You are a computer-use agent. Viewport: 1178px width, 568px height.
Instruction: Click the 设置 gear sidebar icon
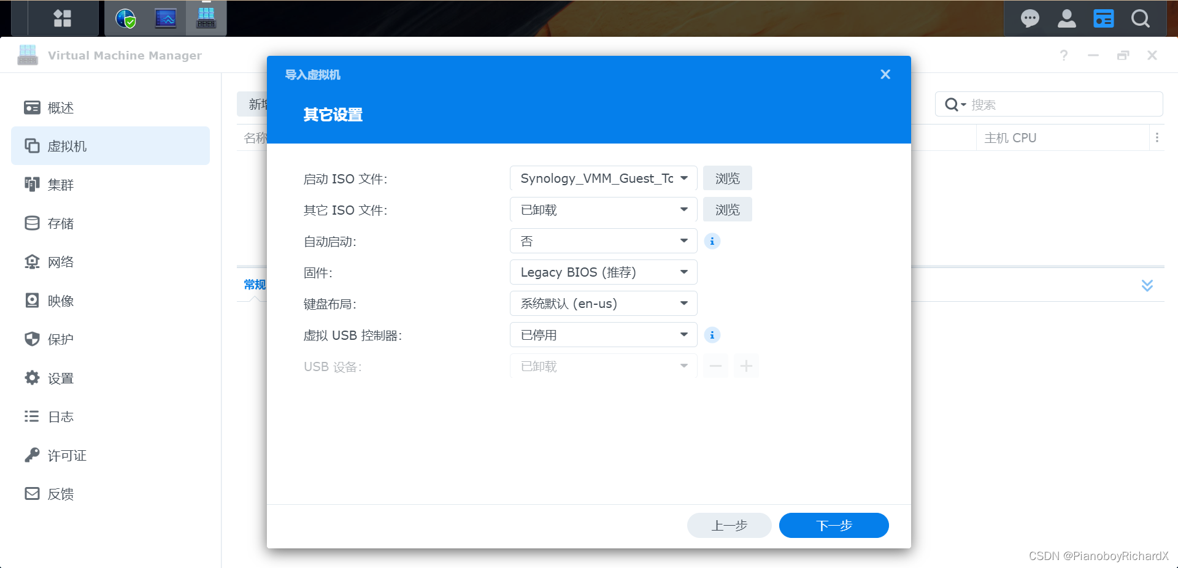[32, 378]
